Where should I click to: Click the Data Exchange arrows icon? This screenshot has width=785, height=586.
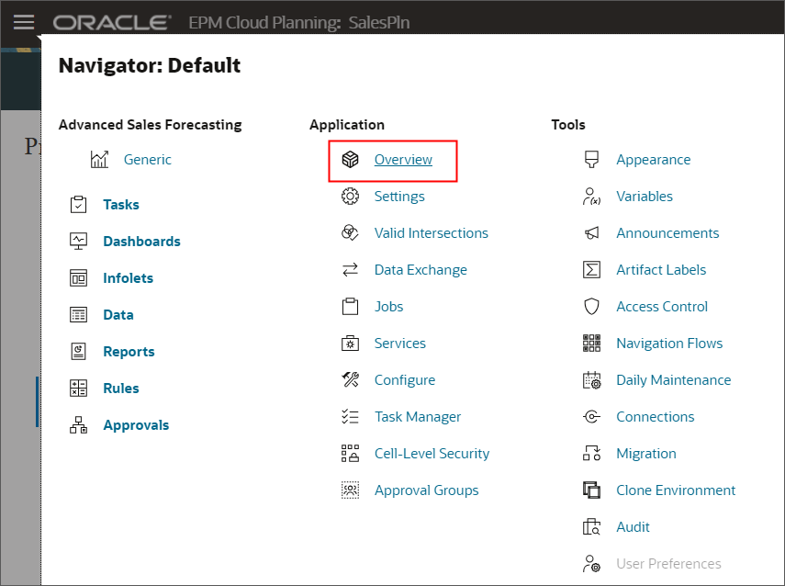[350, 269]
